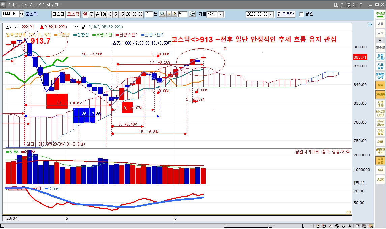Enable the 볼린저밴드 indicator
The image size is (386, 229).
380,151
